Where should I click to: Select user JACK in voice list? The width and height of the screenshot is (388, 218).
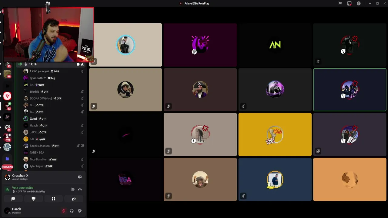pyautogui.click(x=53, y=132)
